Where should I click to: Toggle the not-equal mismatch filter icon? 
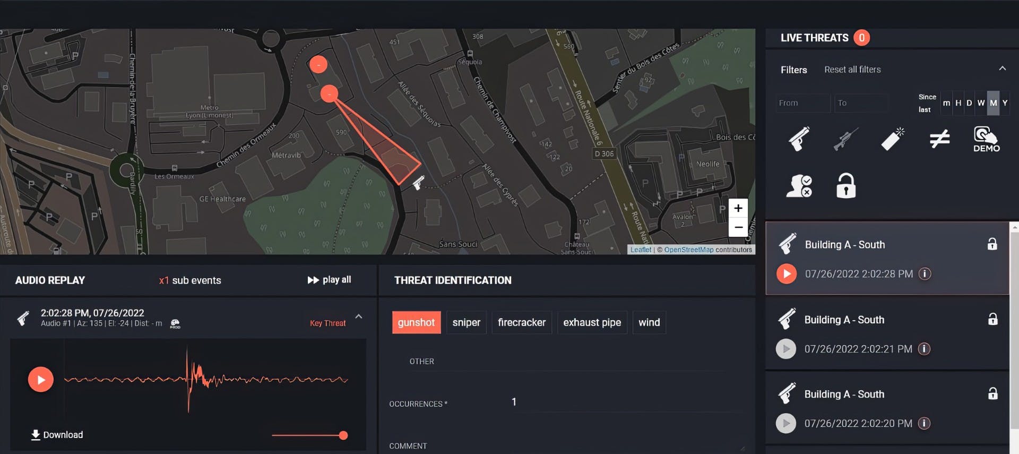pyautogui.click(x=939, y=139)
